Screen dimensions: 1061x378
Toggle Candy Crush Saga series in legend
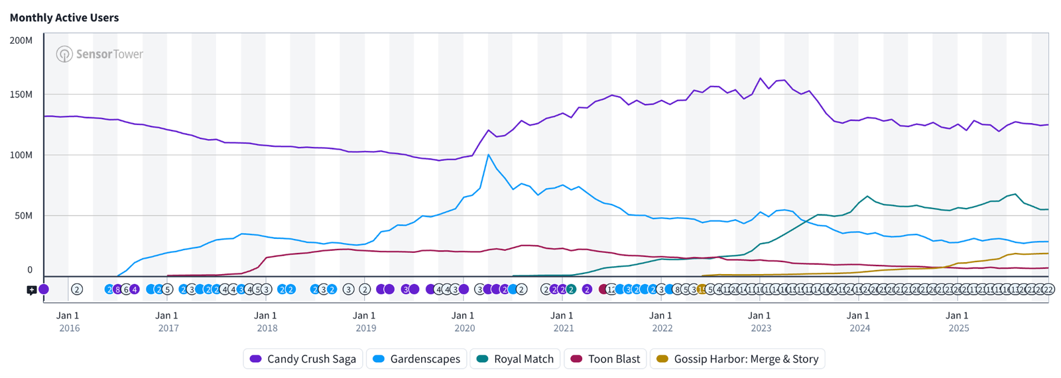pyautogui.click(x=303, y=359)
